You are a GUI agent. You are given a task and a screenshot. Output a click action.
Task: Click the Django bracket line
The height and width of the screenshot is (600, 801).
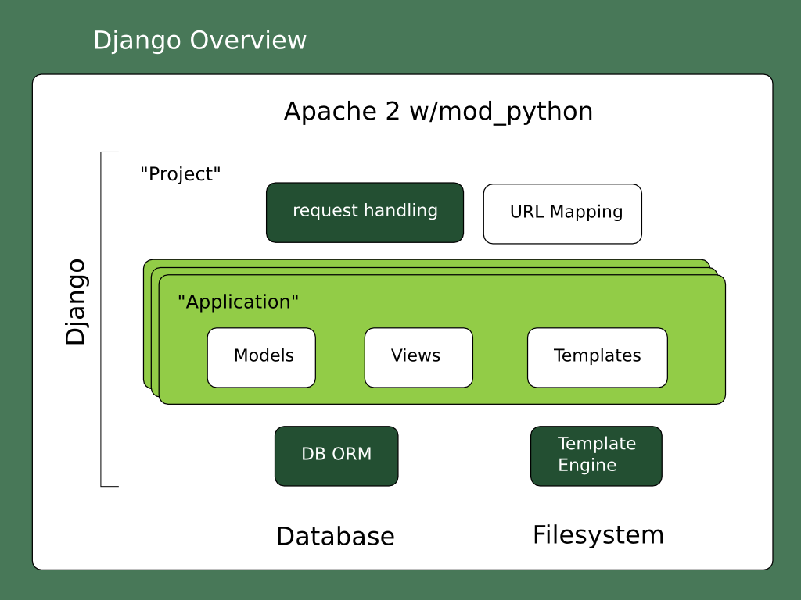[x=101, y=319]
